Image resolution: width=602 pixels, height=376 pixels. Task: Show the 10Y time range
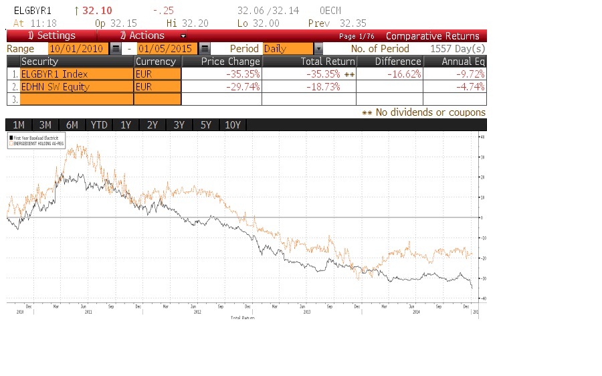point(233,125)
